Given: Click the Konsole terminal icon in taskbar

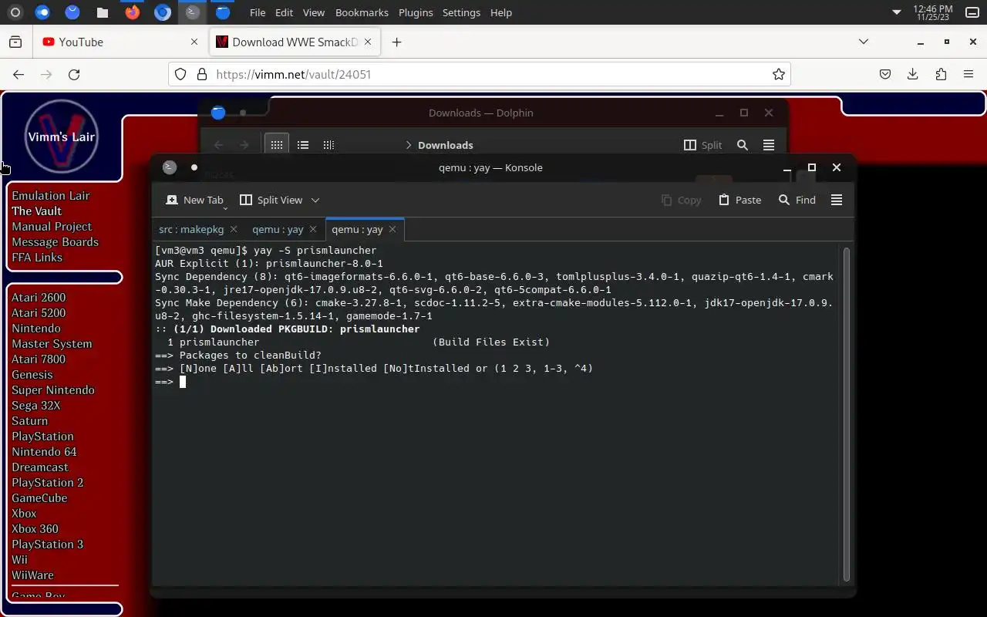Looking at the screenshot, I should coord(192,12).
